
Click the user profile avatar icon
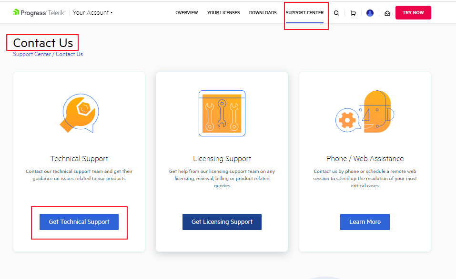click(370, 13)
